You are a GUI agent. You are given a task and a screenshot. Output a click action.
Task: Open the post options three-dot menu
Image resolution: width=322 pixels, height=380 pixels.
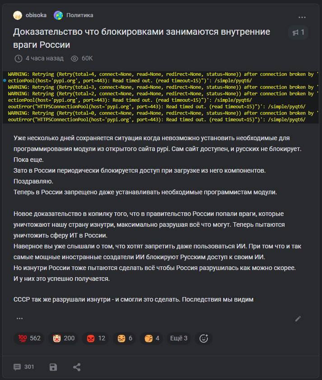coord(302,17)
